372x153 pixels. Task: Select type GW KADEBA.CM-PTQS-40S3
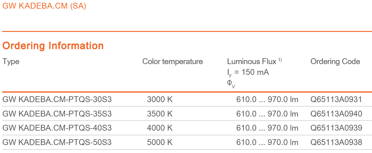[57, 128]
